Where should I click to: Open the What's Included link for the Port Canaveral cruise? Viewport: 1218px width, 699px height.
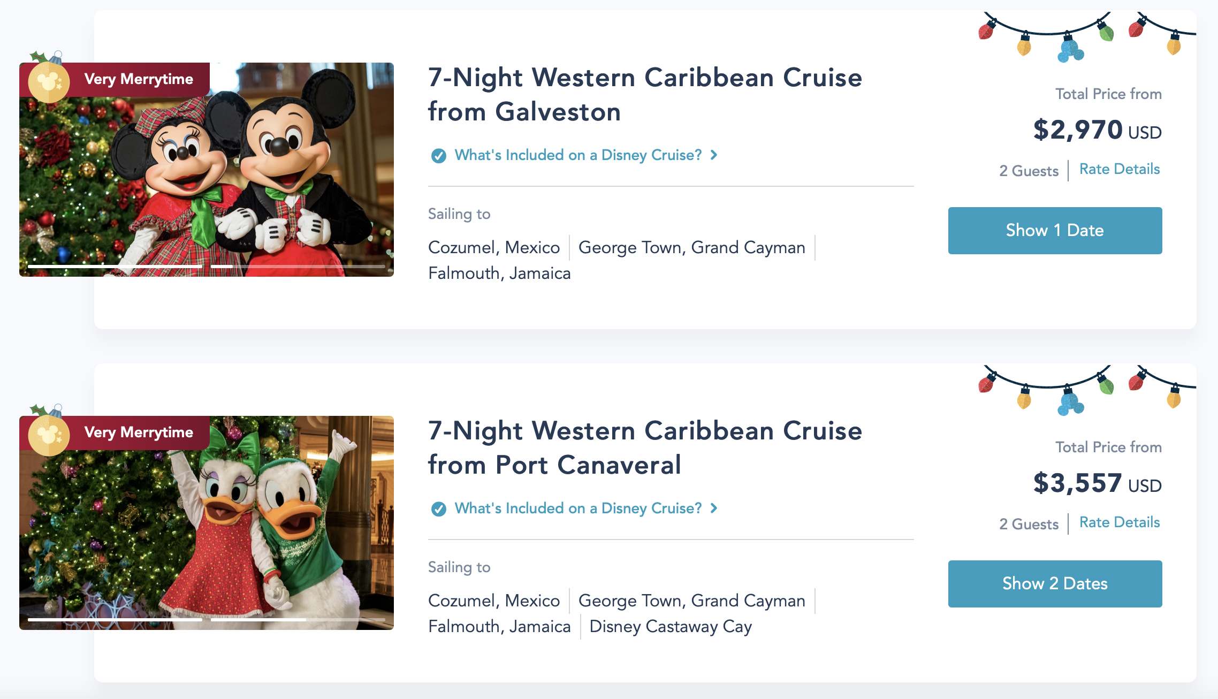(578, 508)
